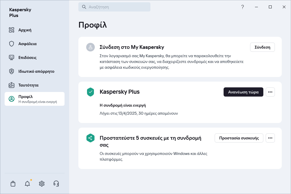This screenshot has height=194, width=291.
Task: Navigate to Ιδιωτικό απόρρητο
Action: click(x=36, y=71)
